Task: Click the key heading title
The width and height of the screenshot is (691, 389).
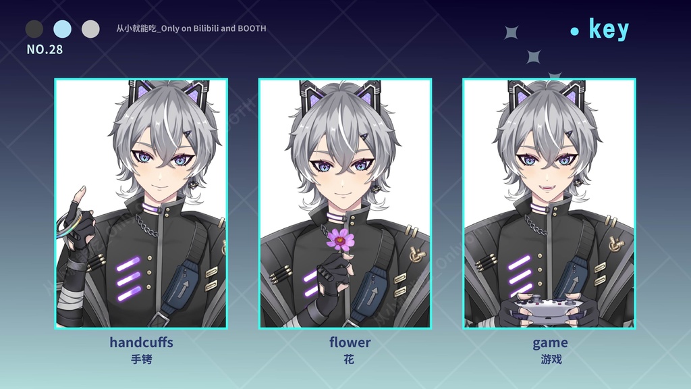Action: [x=609, y=29]
